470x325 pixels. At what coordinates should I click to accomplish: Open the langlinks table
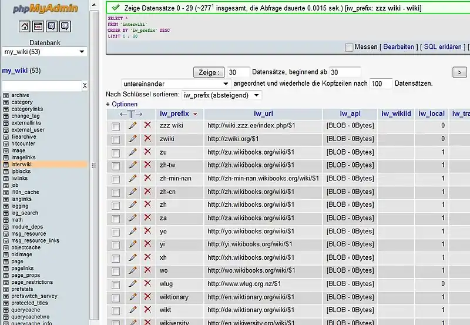21,199
